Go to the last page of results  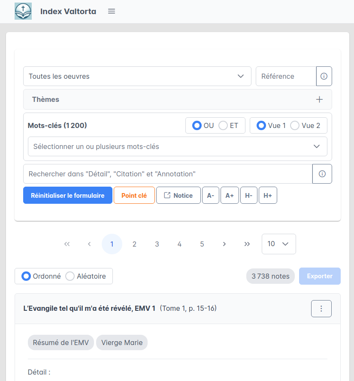tap(247, 244)
